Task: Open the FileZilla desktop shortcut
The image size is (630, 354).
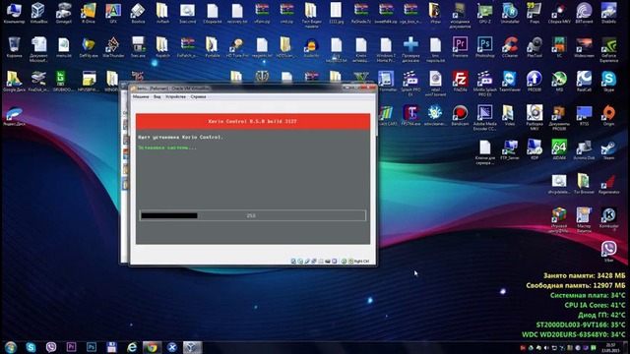Action: 460,81
